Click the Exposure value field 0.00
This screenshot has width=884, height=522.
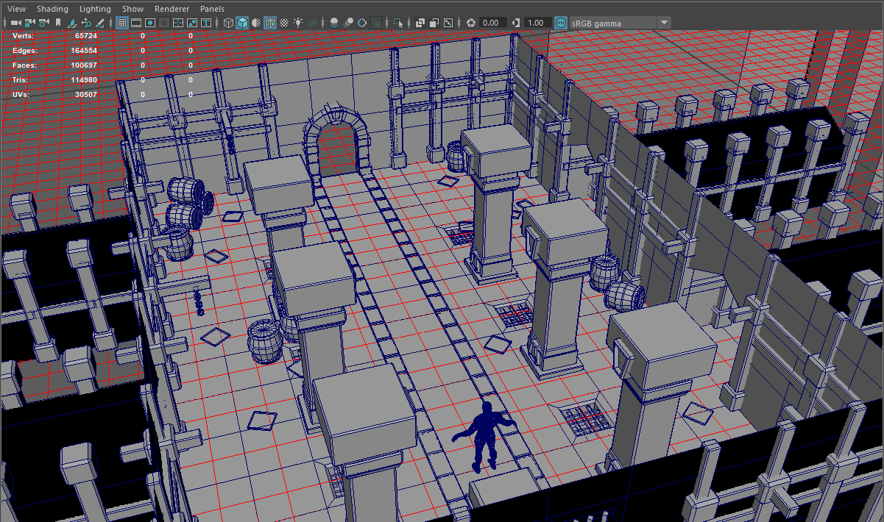coord(493,23)
